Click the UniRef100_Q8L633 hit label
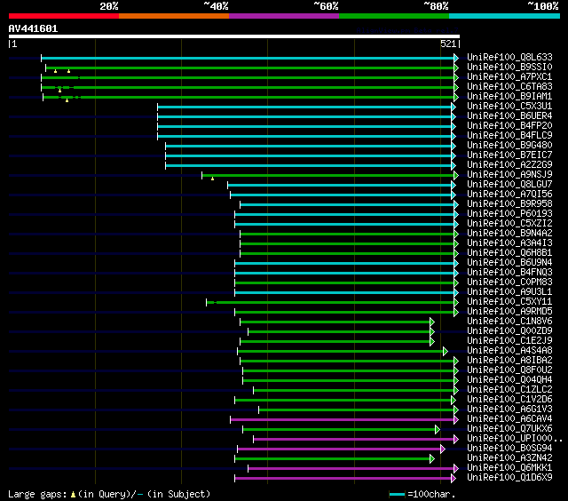568x501 pixels. coord(509,57)
